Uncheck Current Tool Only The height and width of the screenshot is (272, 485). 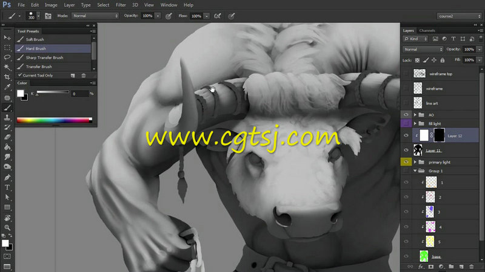[x=20, y=75]
